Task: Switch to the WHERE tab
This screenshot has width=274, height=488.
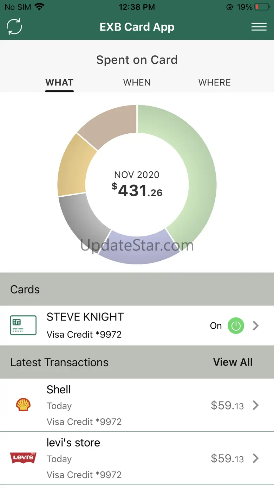Action: [215, 82]
